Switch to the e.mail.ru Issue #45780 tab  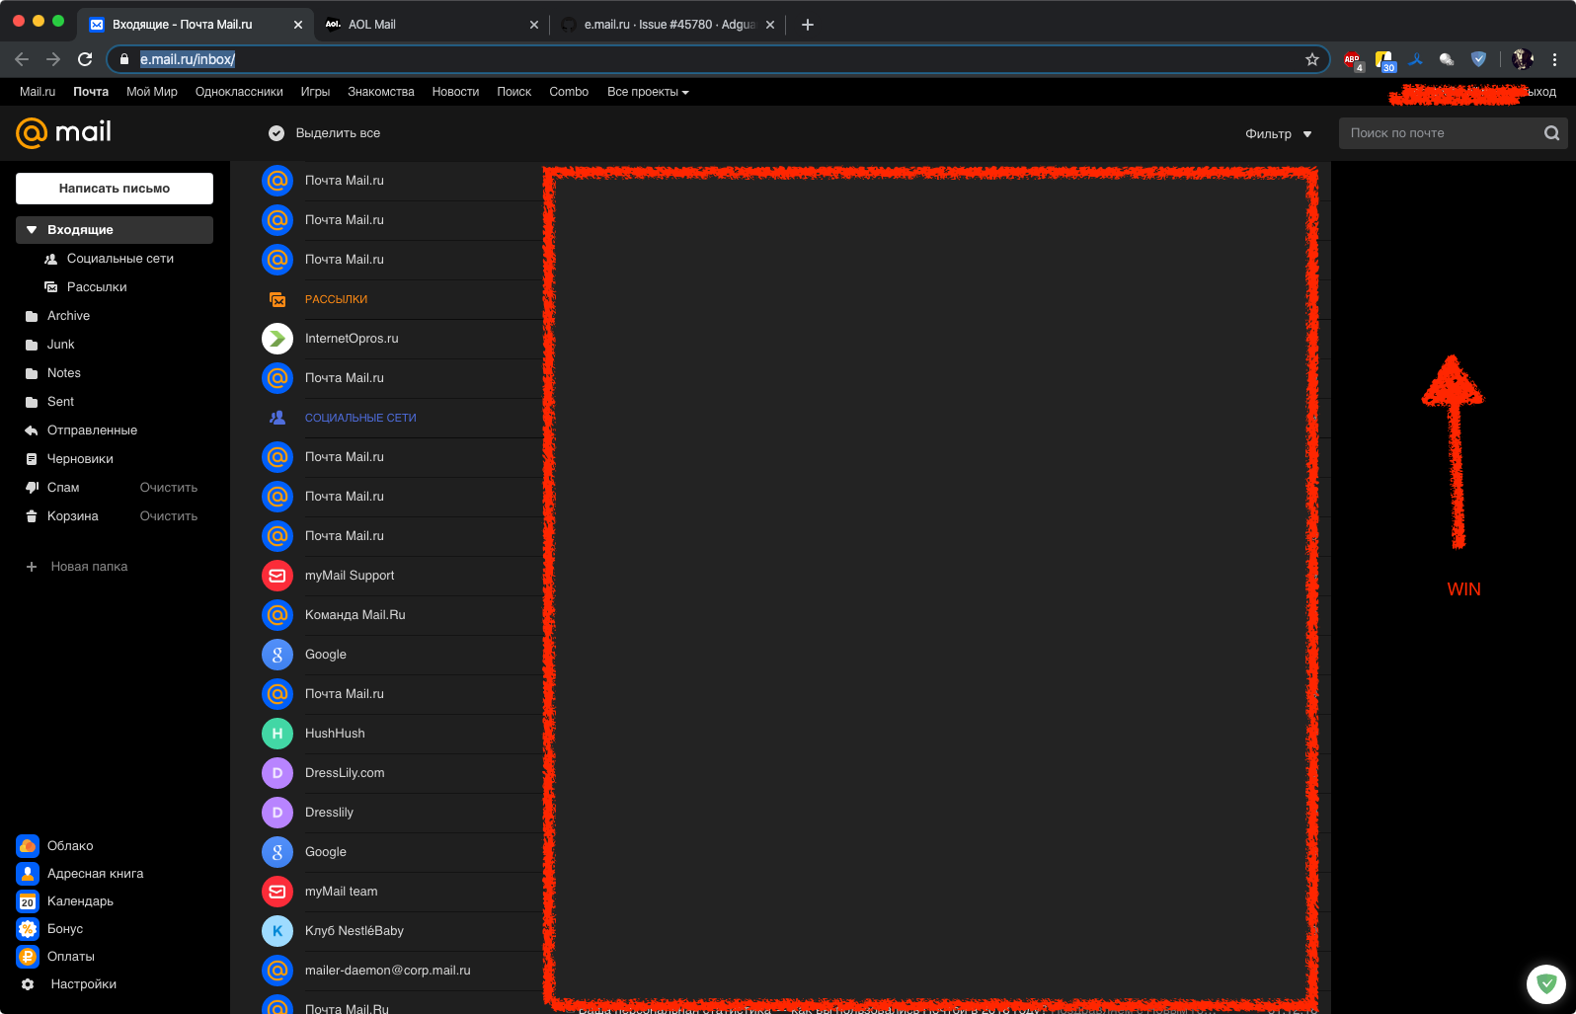(667, 25)
